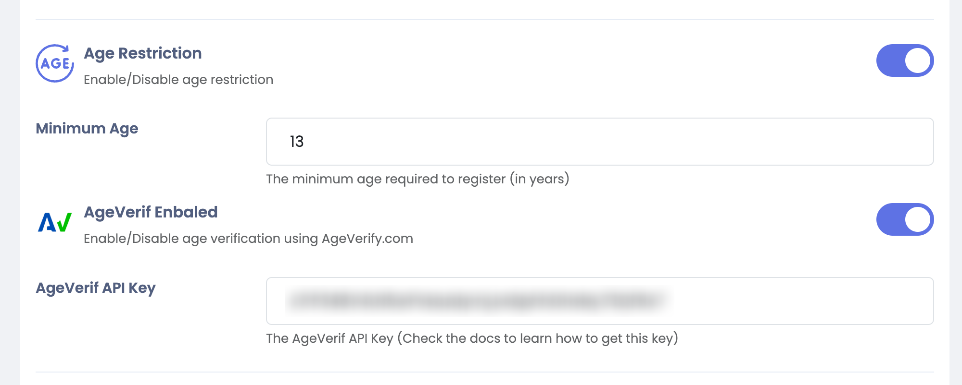
Task: Click the circular AGE icon
Action: (55, 63)
